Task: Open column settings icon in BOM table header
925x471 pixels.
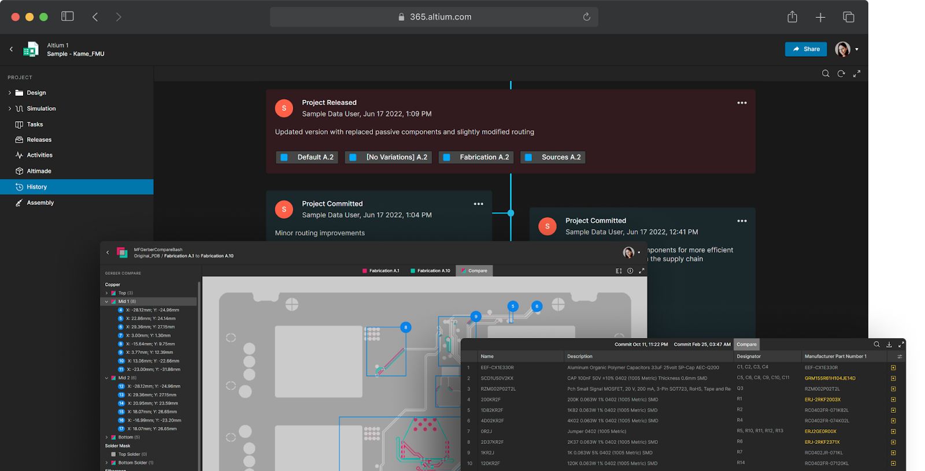Action: [900, 357]
